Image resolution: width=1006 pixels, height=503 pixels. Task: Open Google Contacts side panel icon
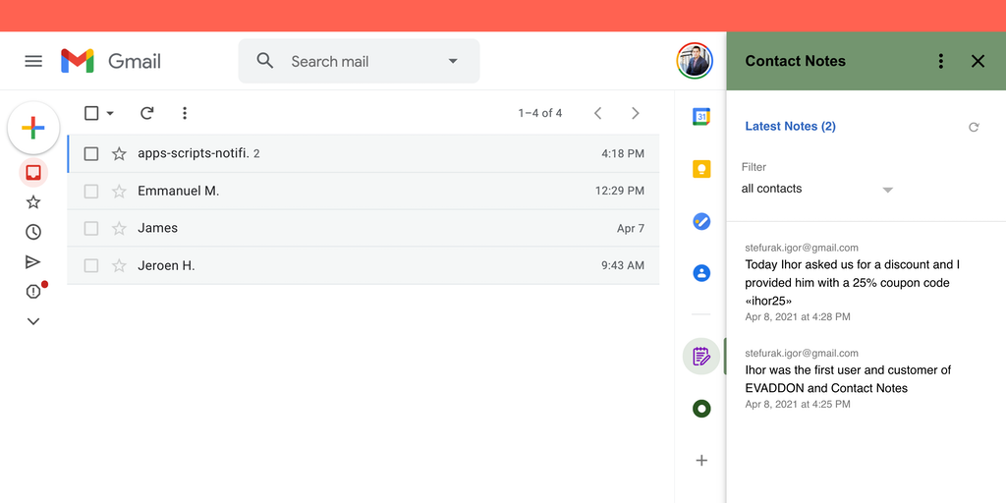click(x=701, y=273)
